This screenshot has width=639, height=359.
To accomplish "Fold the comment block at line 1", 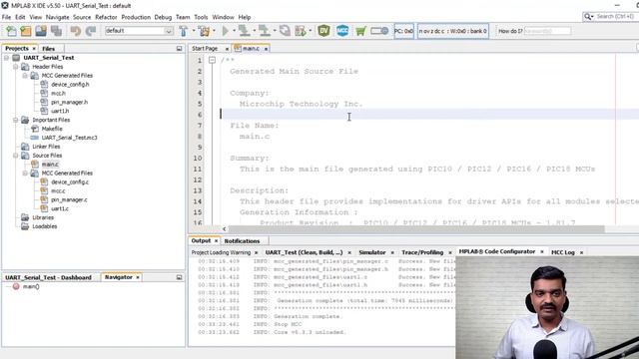I will (x=212, y=60).
